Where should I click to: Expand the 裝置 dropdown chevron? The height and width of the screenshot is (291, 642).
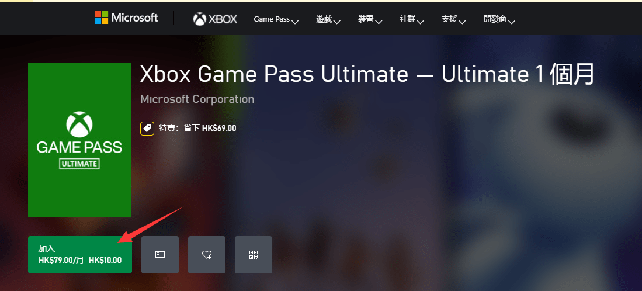pos(379,21)
